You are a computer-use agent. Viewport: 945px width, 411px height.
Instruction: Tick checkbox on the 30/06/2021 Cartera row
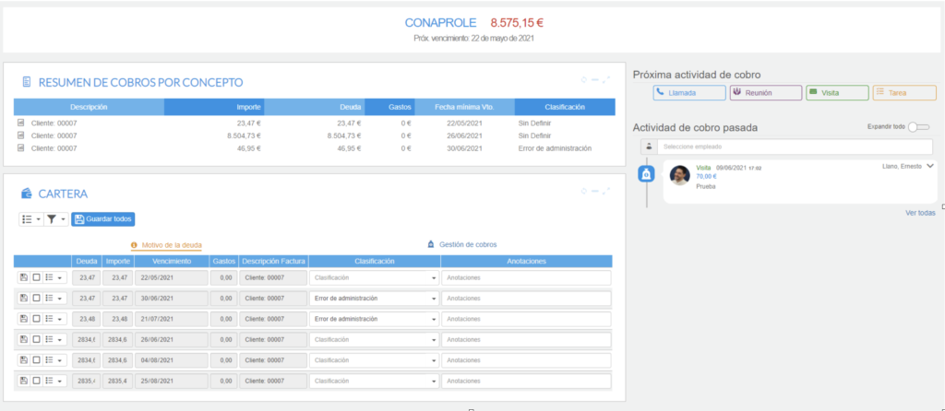tap(36, 298)
